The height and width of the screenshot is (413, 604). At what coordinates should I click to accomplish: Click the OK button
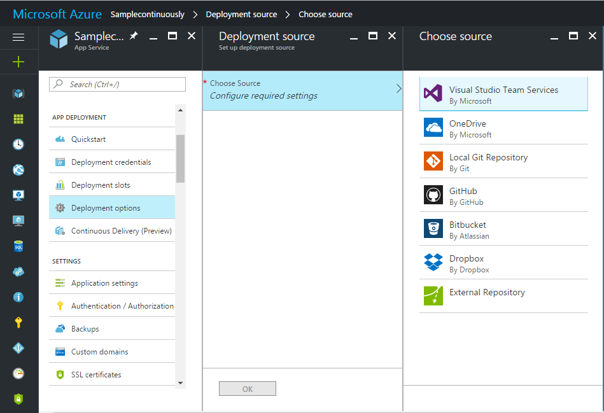(x=247, y=389)
